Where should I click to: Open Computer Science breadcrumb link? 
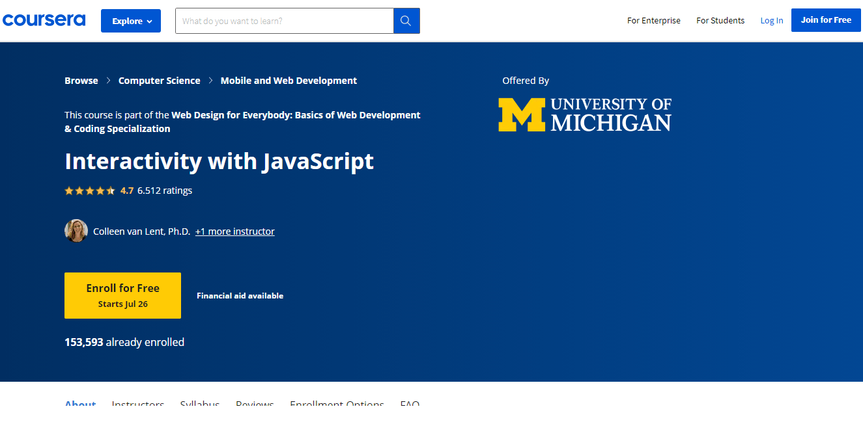point(159,81)
